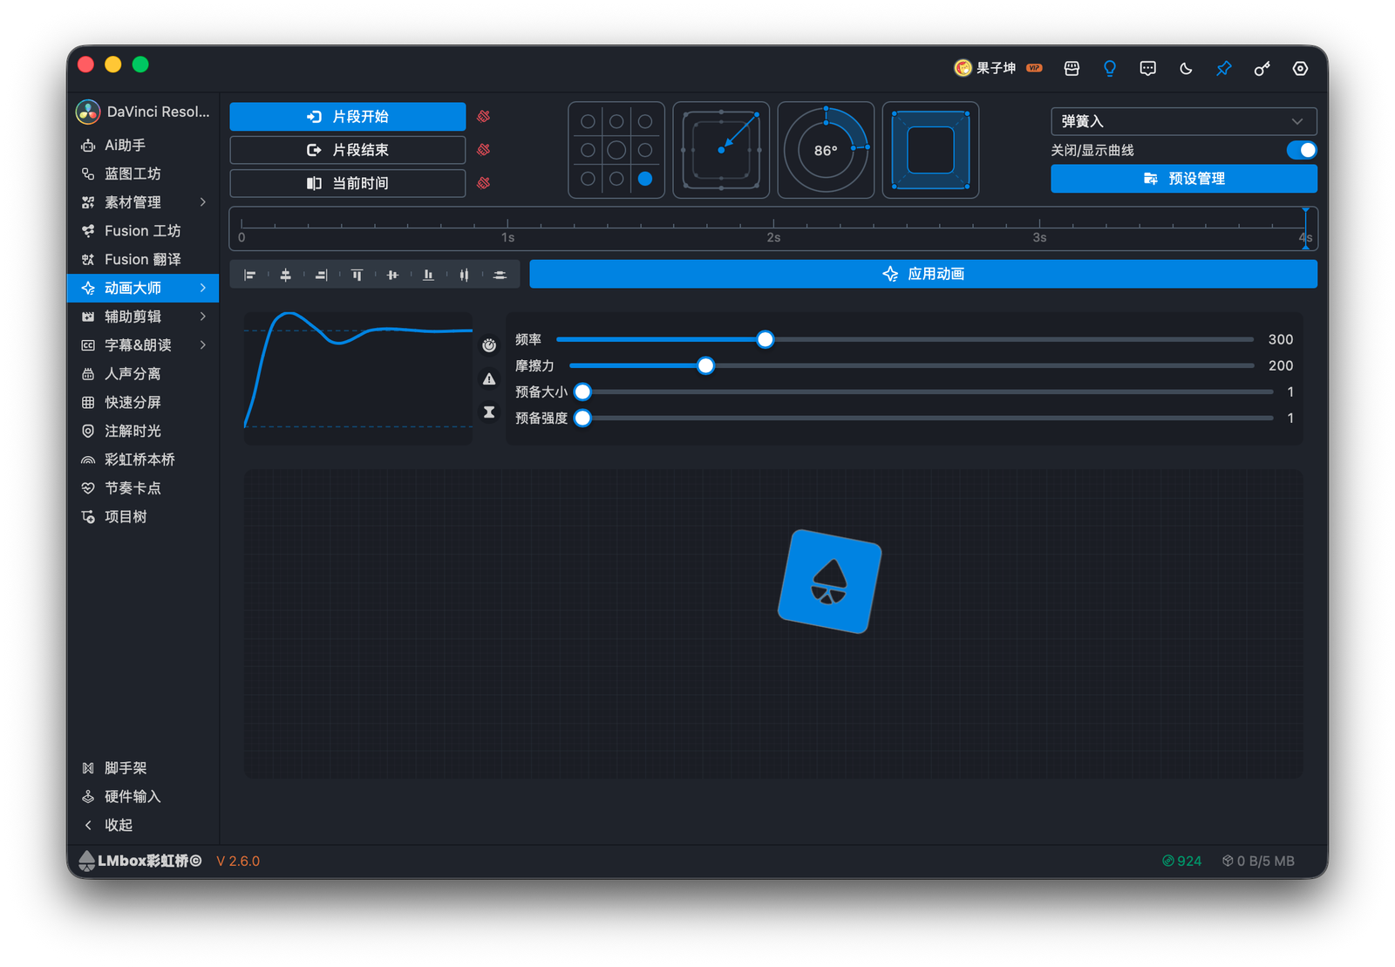Screen dimensions: 1395x967
Task: Toggle dark mode with the moon icon
Action: tap(1186, 68)
